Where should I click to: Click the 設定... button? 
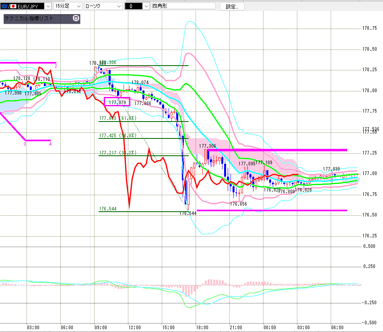click(x=232, y=6)
